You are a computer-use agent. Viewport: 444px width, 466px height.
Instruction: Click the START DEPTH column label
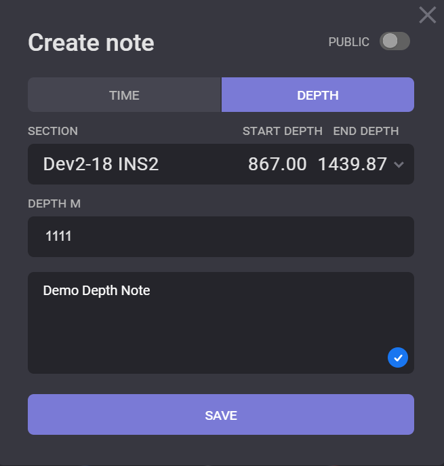tap(282, 131)
